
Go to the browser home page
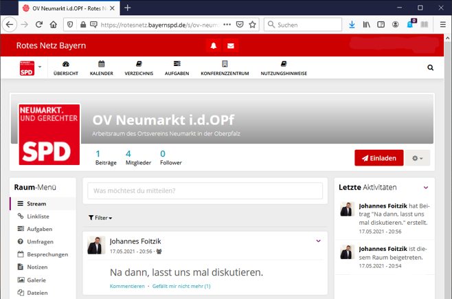[54, 25]
